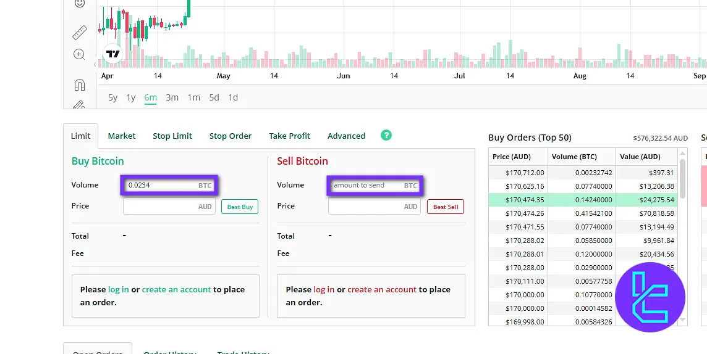Switch to the Market order tab
The height and width of the screenshot is (354, 707).
[122, 136]
